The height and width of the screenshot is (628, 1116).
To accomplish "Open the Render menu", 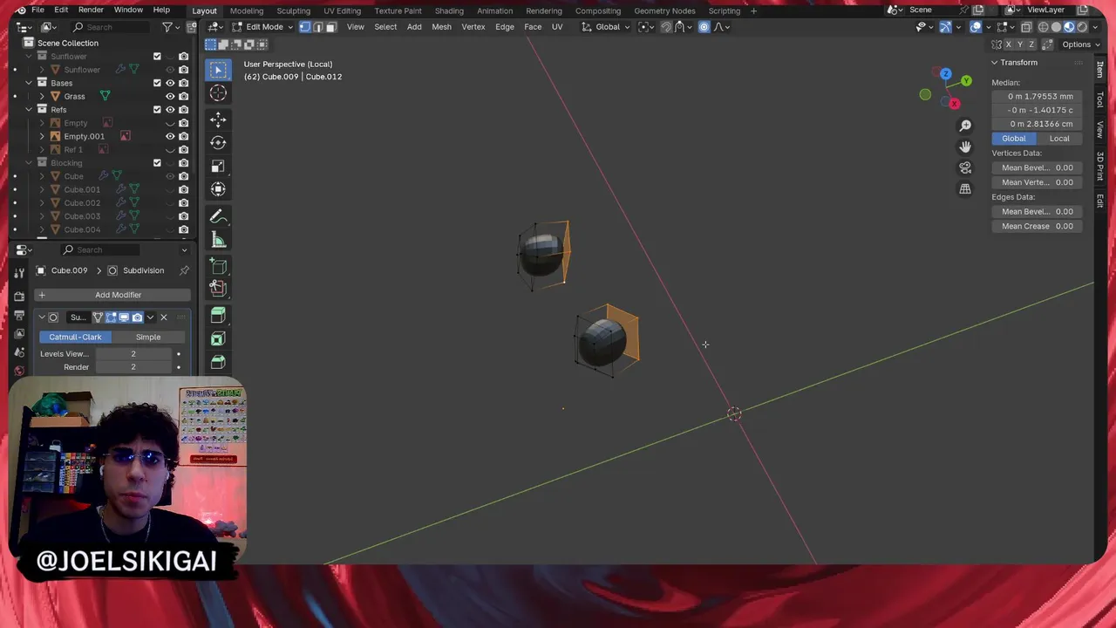I will (91, 10).
